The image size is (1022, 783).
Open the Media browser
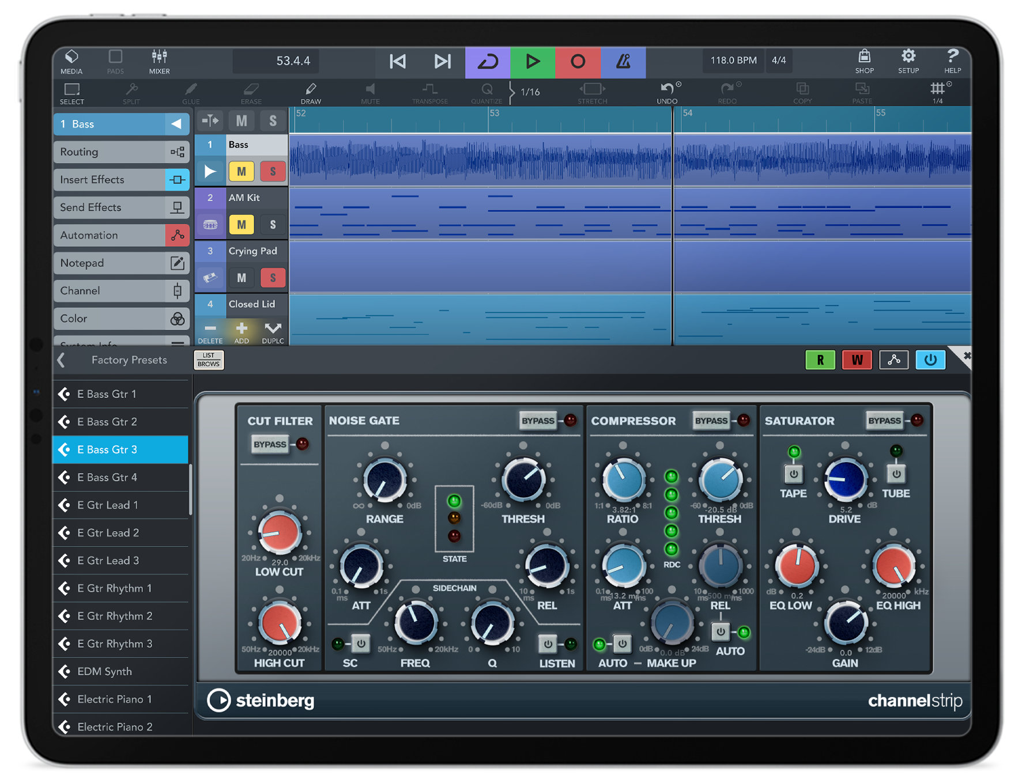coord(71,62)
